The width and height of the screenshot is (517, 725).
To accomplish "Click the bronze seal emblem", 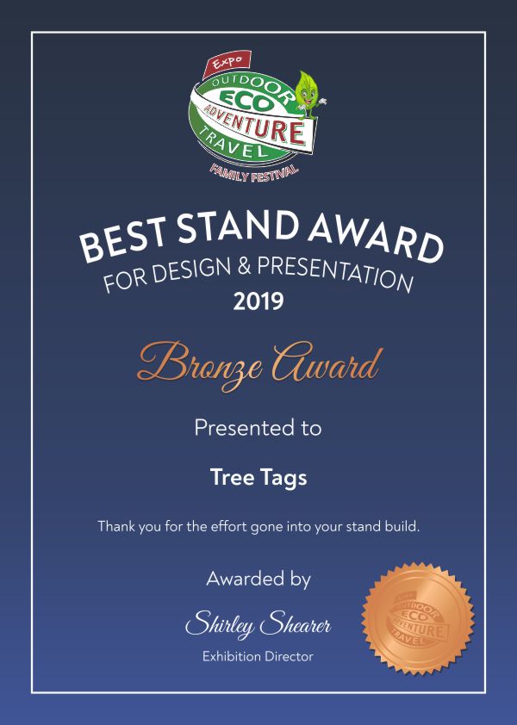I will click(418, 618).
